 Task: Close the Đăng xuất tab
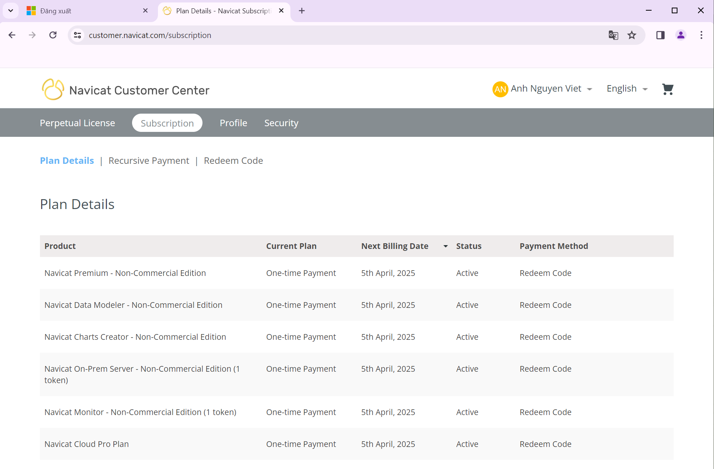(x=145, y=11)
